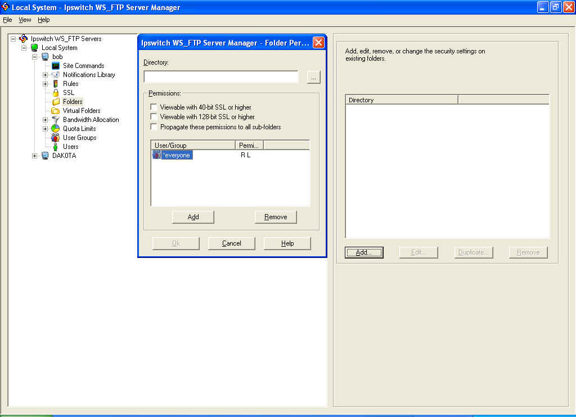Select Virtual Folders in the tree
This screenshot has height=417, width=576.
pyautogui.click(x=82, y=111)
